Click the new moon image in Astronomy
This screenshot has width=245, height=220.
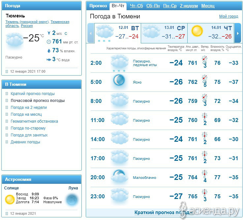(72, 200)
